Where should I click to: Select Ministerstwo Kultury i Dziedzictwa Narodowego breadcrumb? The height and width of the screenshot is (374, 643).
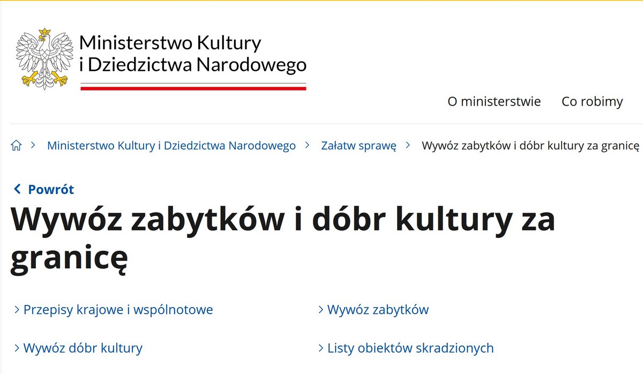171,146
